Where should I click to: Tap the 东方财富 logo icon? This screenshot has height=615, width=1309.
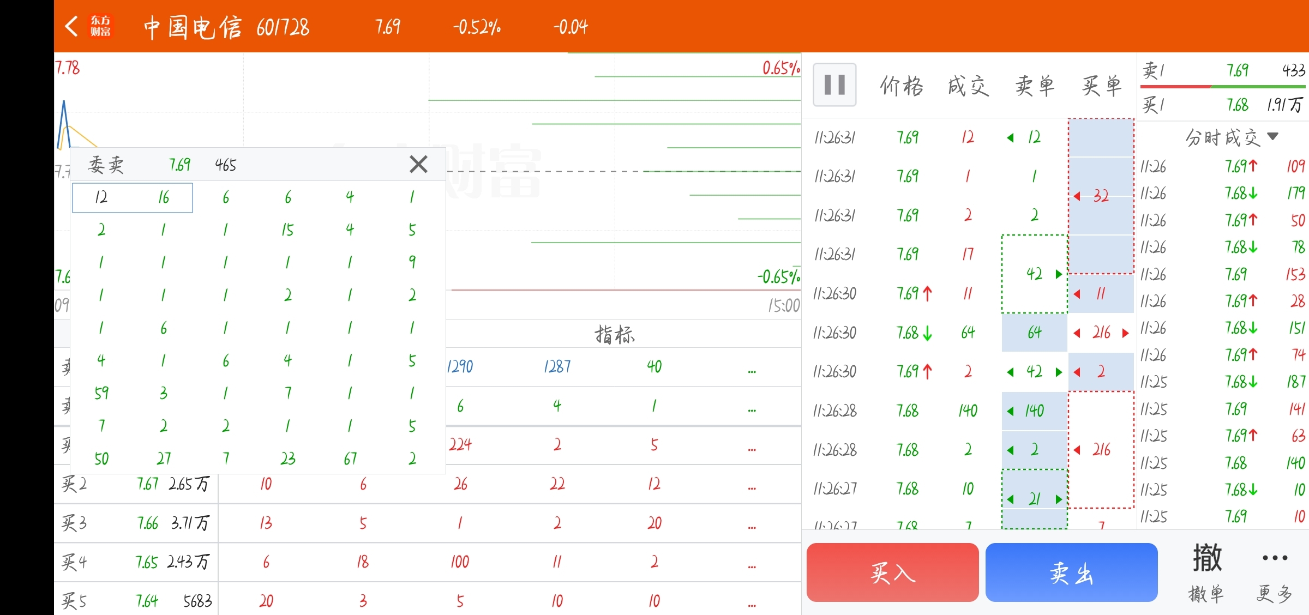click(100, 26)
